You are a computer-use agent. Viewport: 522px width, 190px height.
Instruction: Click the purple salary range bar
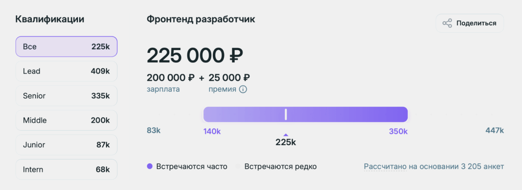tap(305, 114)
